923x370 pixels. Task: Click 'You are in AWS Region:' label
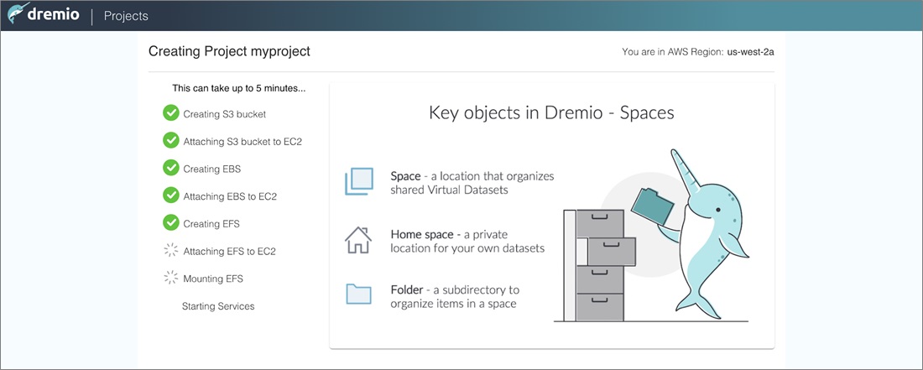pyautogui.click(x=672, y=52)
